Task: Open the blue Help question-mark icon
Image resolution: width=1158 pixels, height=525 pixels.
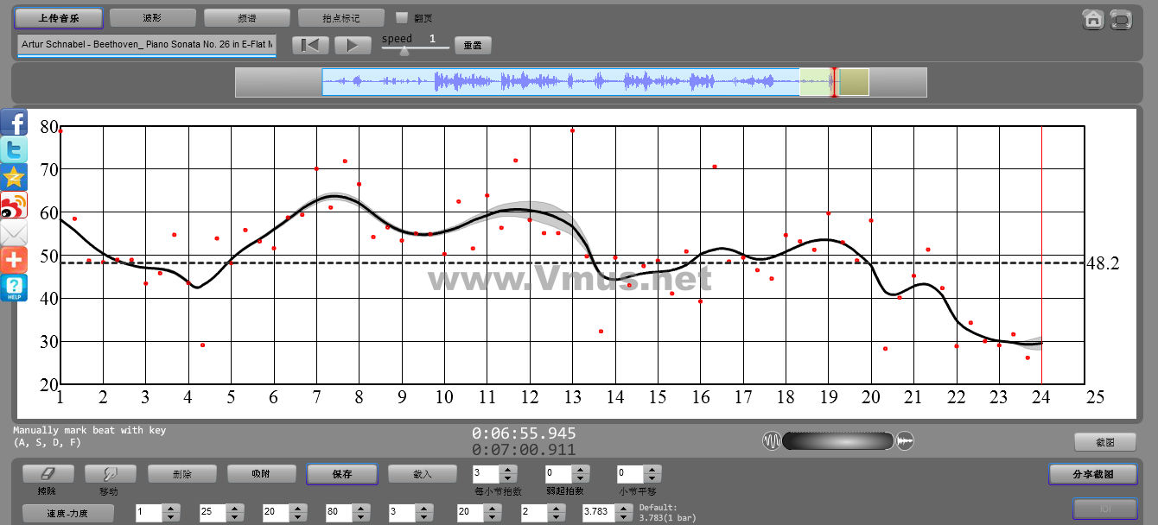Action: [x=14, y=288]
